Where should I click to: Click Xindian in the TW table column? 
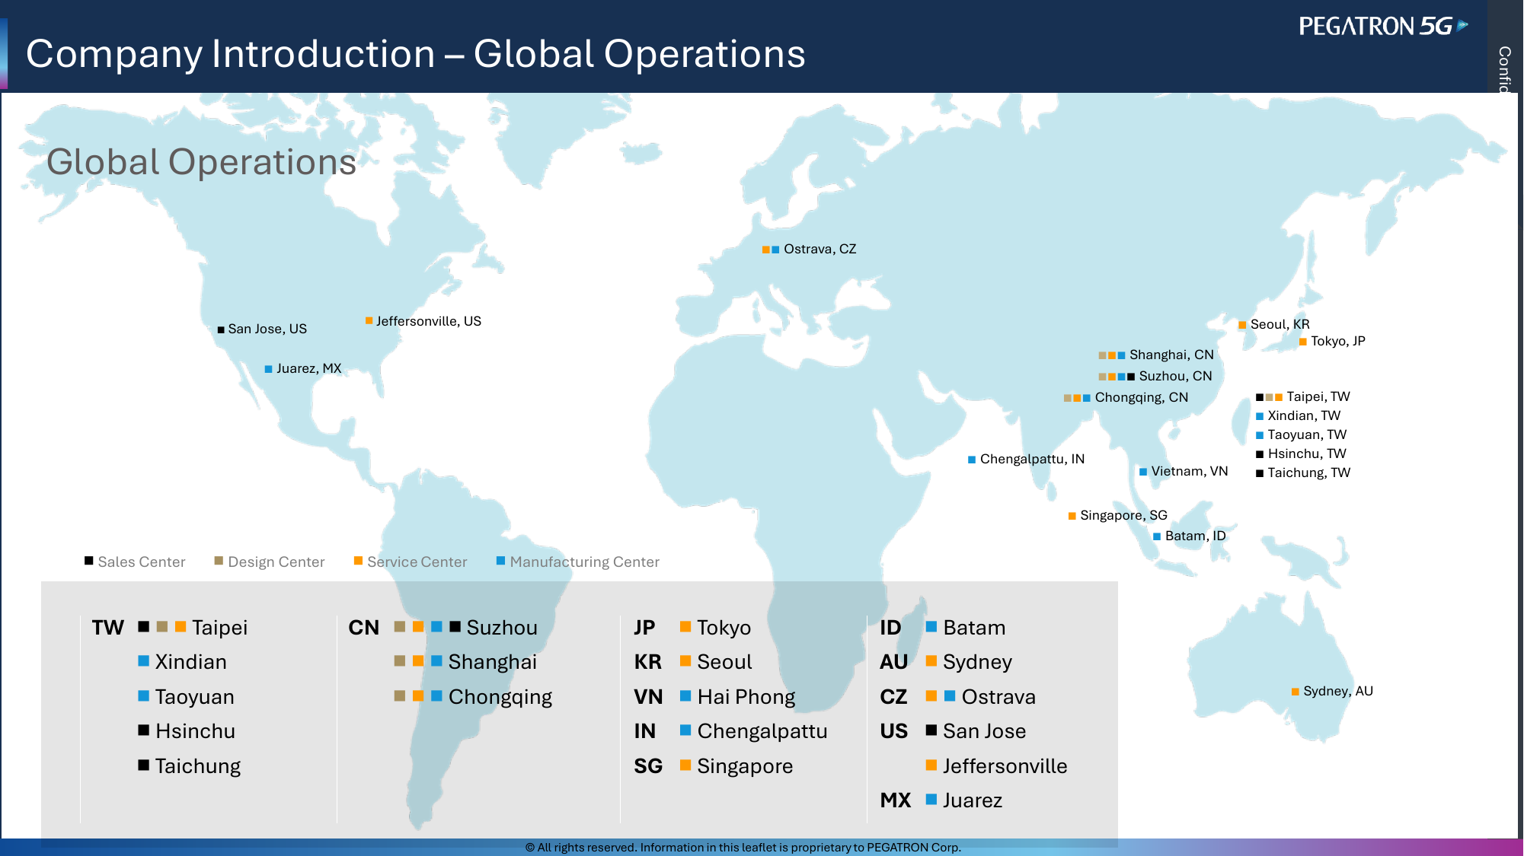191,662
